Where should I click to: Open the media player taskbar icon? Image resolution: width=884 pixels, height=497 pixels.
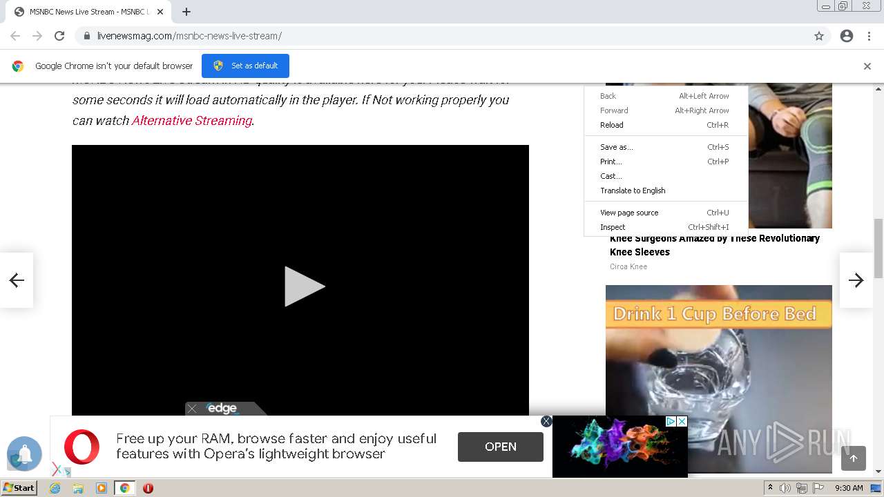pyautogui.click(x=102, y=488)
